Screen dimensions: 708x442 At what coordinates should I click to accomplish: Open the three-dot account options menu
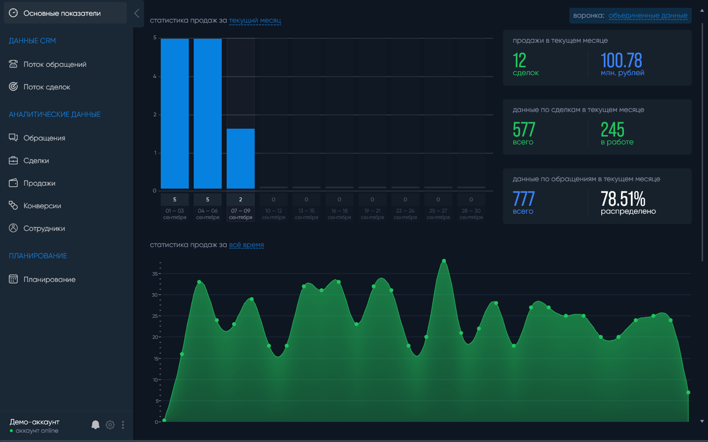pos(123,425)
